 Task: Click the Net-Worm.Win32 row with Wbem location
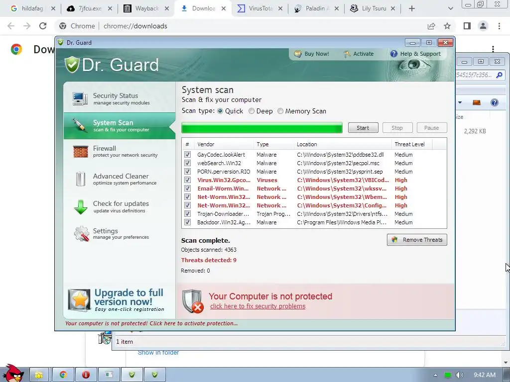[x=314, y=197]
